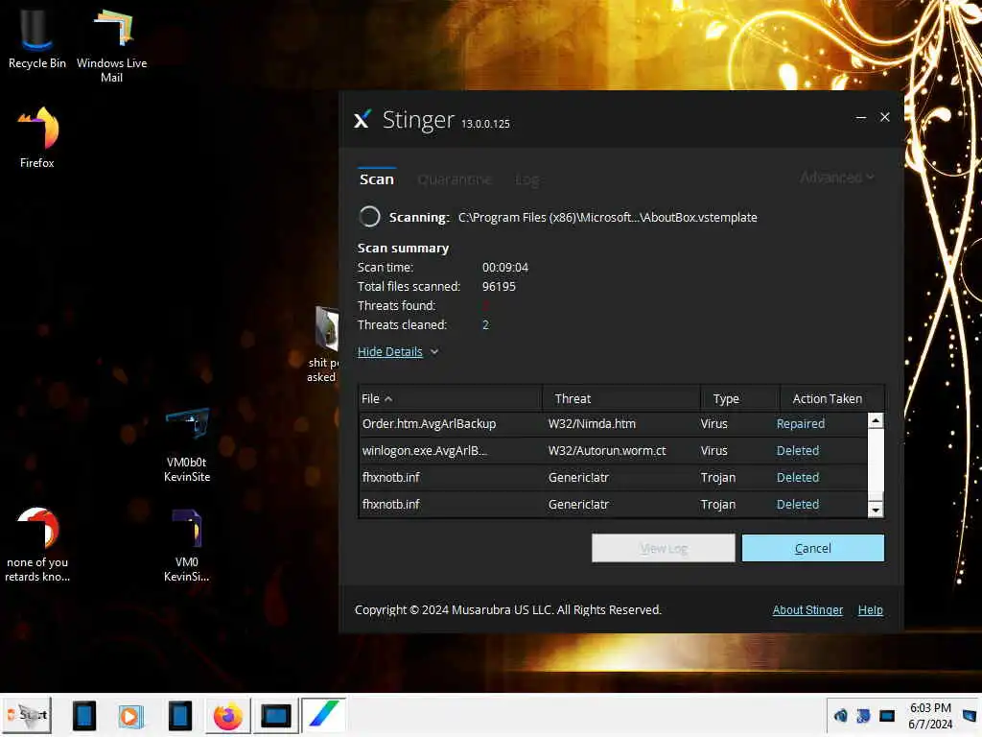
Task: Click the Stinger logo in title bar
Action: click(x=362, y=118)
